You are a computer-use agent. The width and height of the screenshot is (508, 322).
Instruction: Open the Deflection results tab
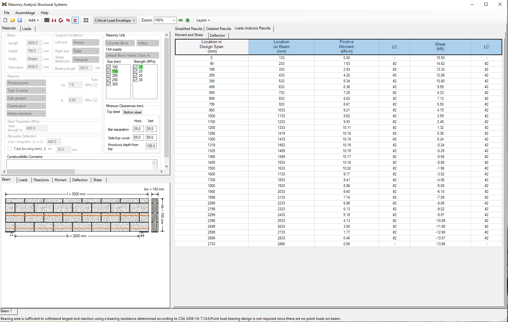(x=218, y=36)
